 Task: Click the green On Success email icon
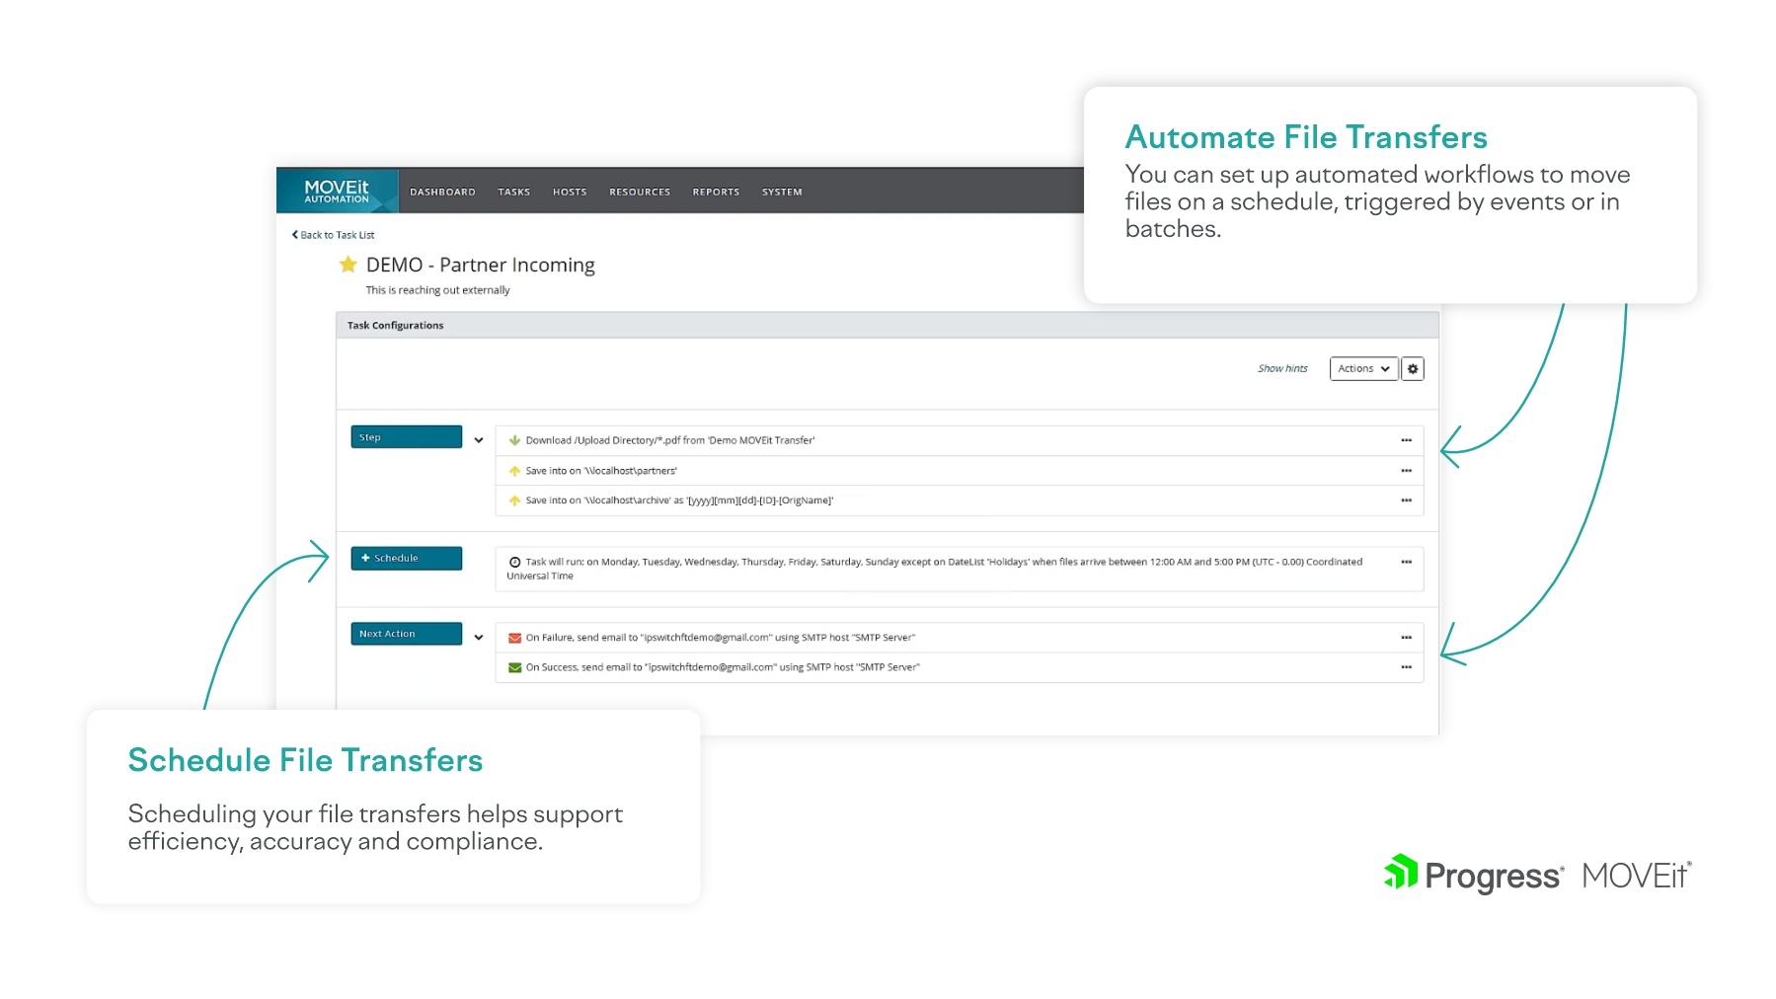(x=514, y=667)
